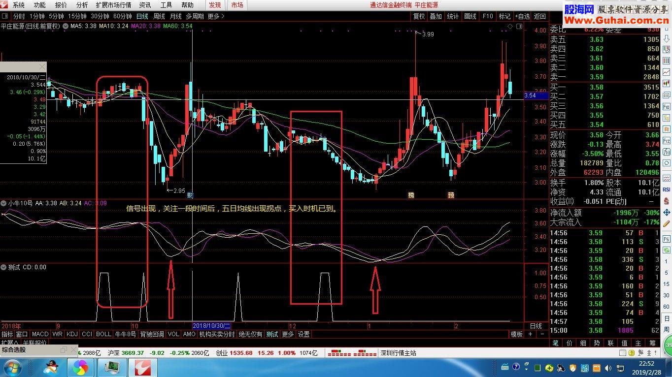Open the 叠加 overlay option
Viewport: 672px width, 377px height.
(436, 16)
